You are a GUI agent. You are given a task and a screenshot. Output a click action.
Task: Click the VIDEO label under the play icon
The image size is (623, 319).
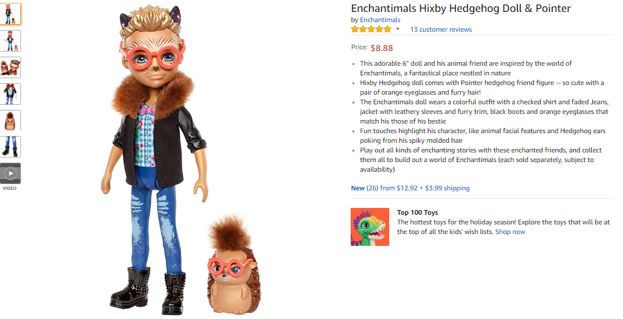(x=10, y=188)
